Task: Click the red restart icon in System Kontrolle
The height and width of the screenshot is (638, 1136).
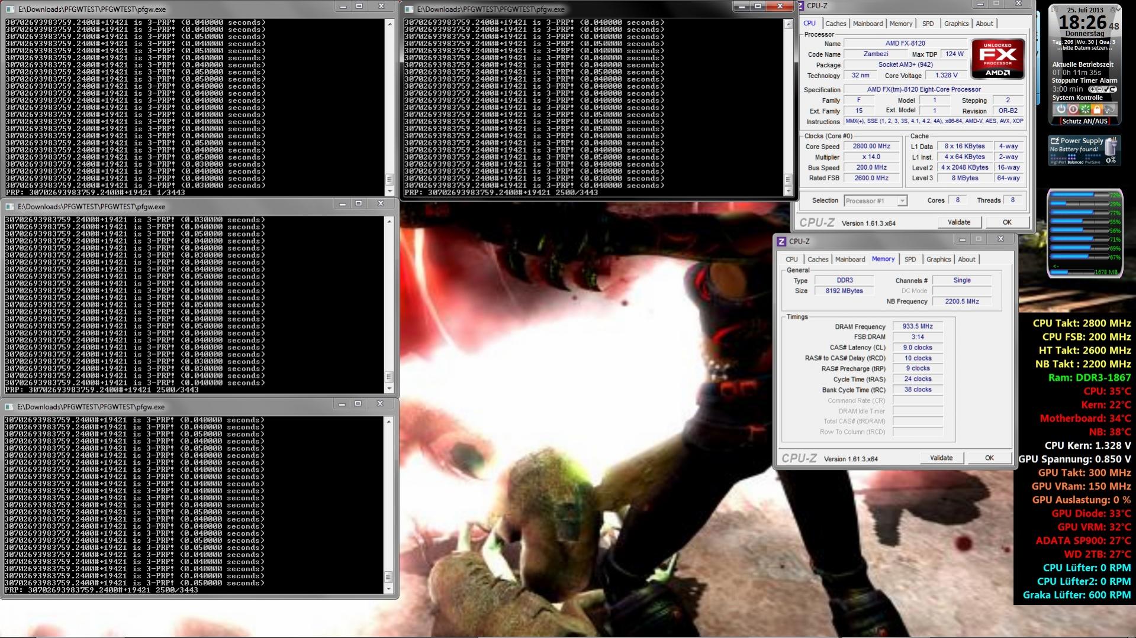Action: [x=1073, y=109]
